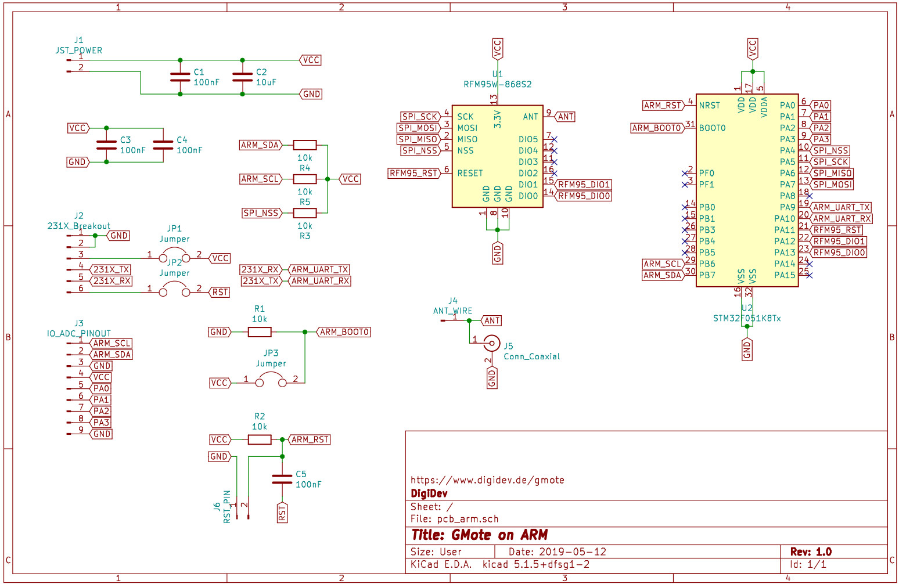Screen dimensions: 899x584
Task: Select the no-connect marker on PA8 pin 18
Action: (810, 196)
